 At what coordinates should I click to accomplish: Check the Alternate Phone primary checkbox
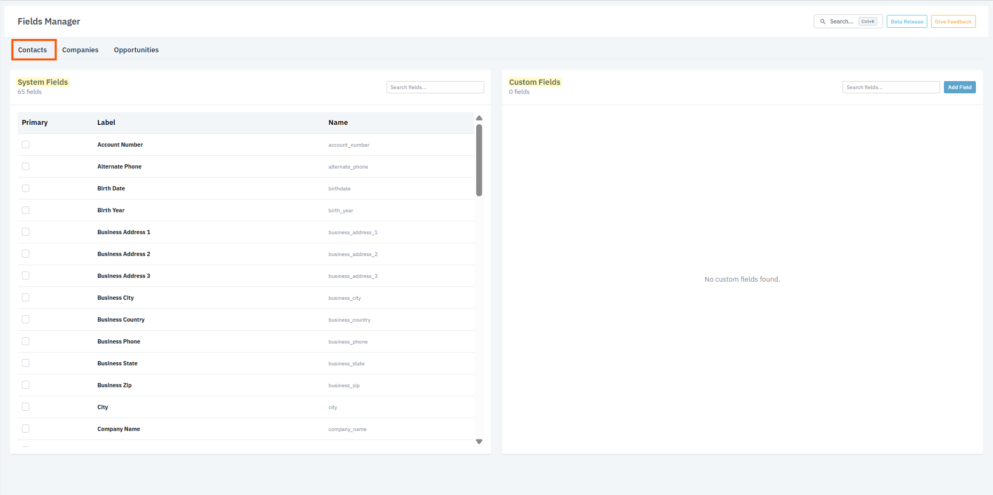point(26,166)
